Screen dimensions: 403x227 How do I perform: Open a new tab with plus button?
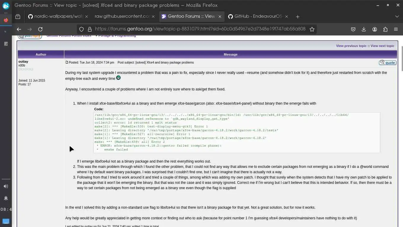[298, 17]
